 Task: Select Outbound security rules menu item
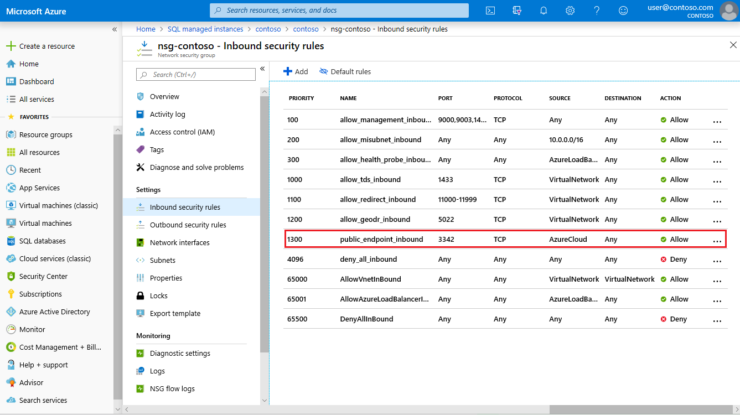188,225
